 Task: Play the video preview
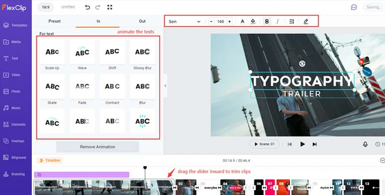tap(302, 144)
